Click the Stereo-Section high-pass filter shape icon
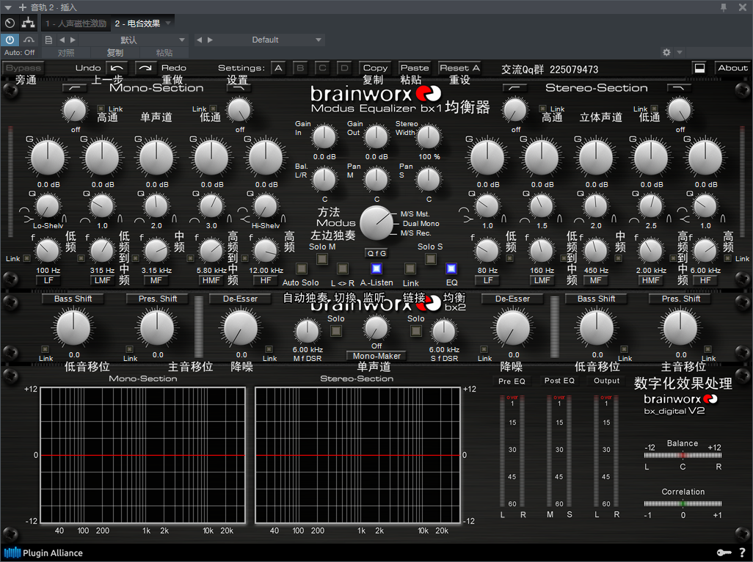 pyautogui.click(x=514, y=88)
